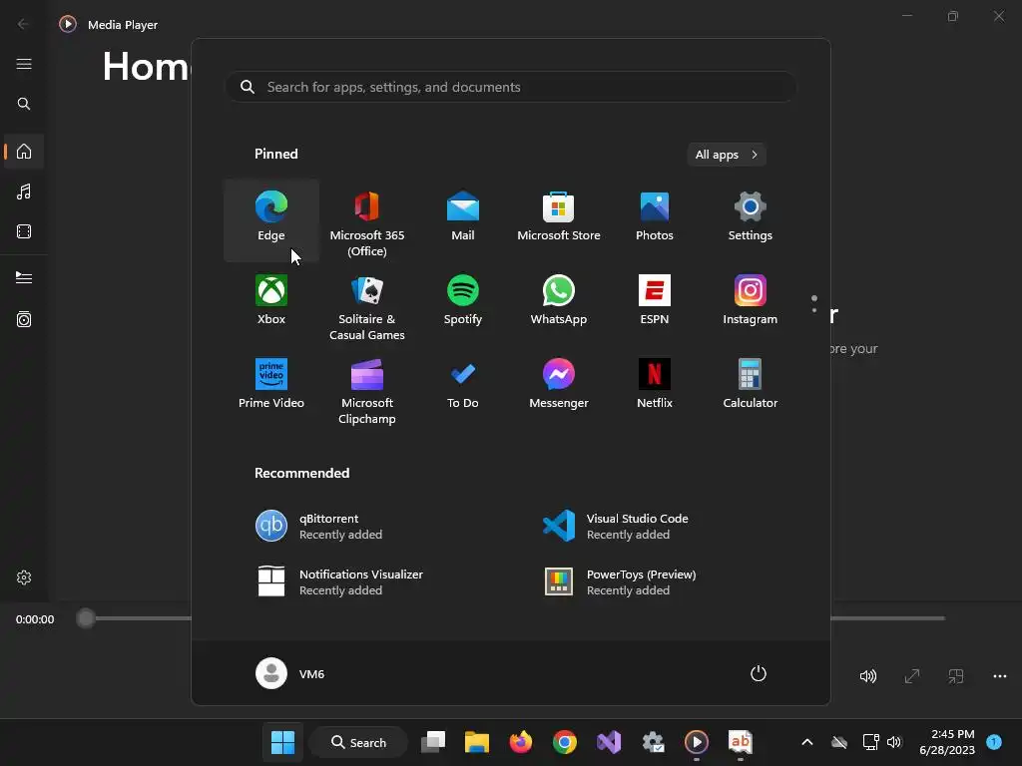Image resolution: width=1022 pixels, height=766 pixels.
Task: Go to next pinned apps page dot
Action: pyautogui.click(x=814, y=310)
